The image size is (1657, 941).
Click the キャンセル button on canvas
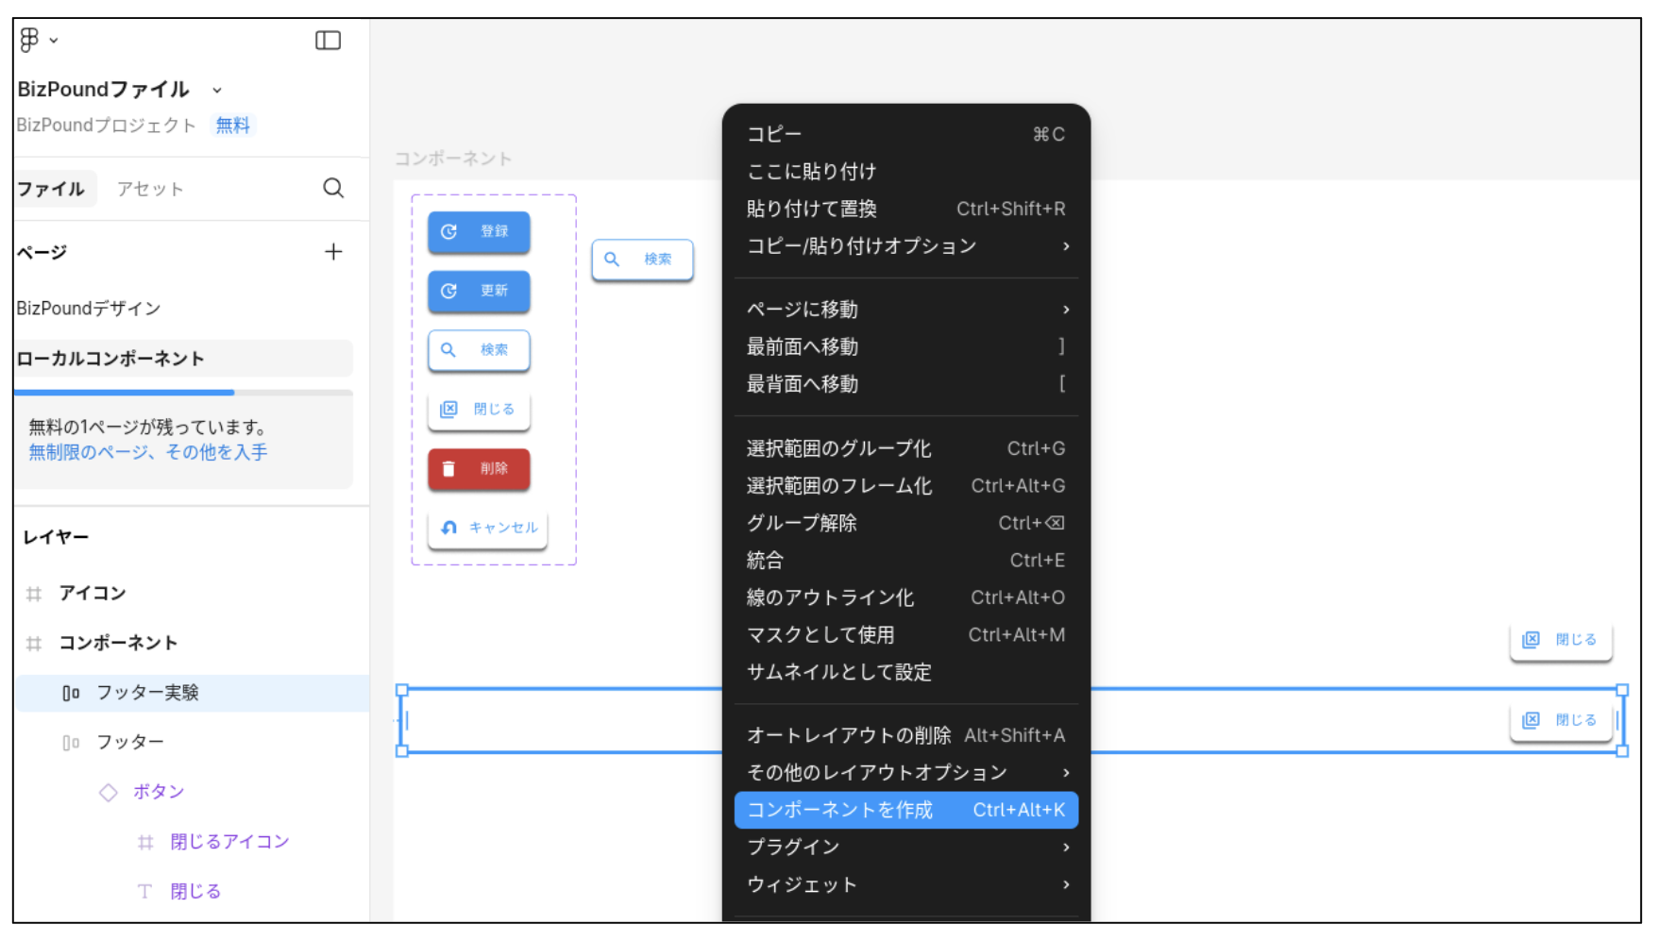pyautogui.click(x=488, y=528)
